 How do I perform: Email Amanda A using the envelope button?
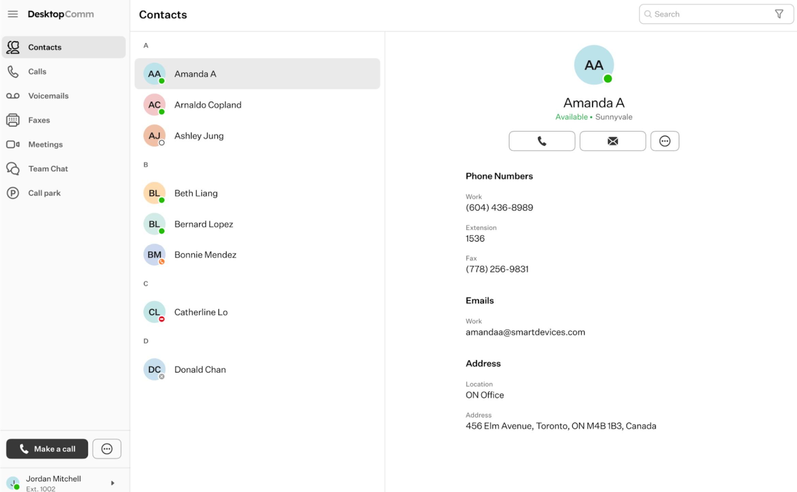pos(613,141)
